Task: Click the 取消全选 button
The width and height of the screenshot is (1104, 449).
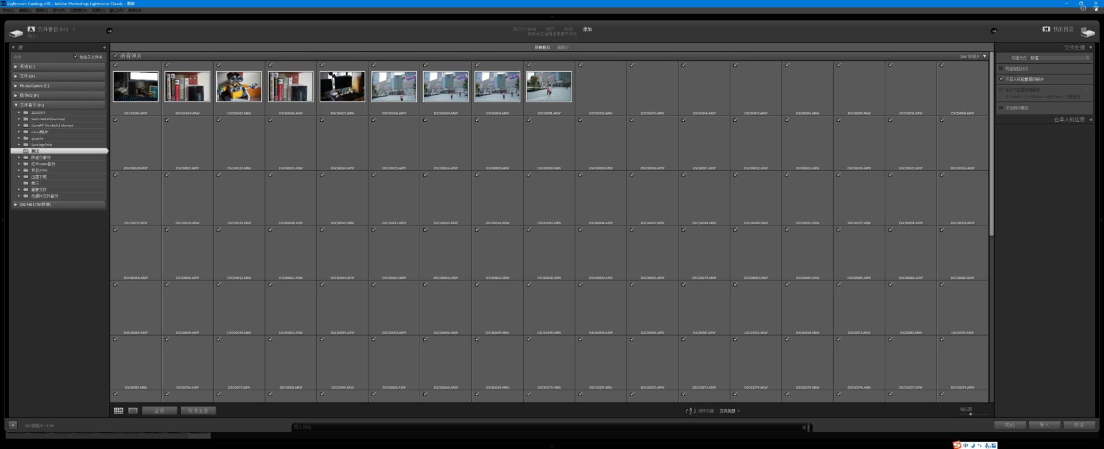Action: [x=198, y=410]
